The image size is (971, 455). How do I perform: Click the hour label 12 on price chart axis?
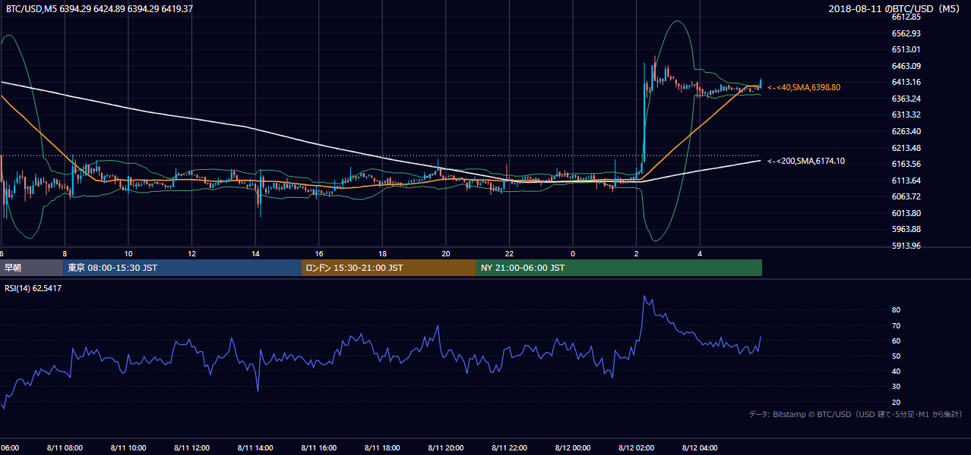click(x=192, y=253)
